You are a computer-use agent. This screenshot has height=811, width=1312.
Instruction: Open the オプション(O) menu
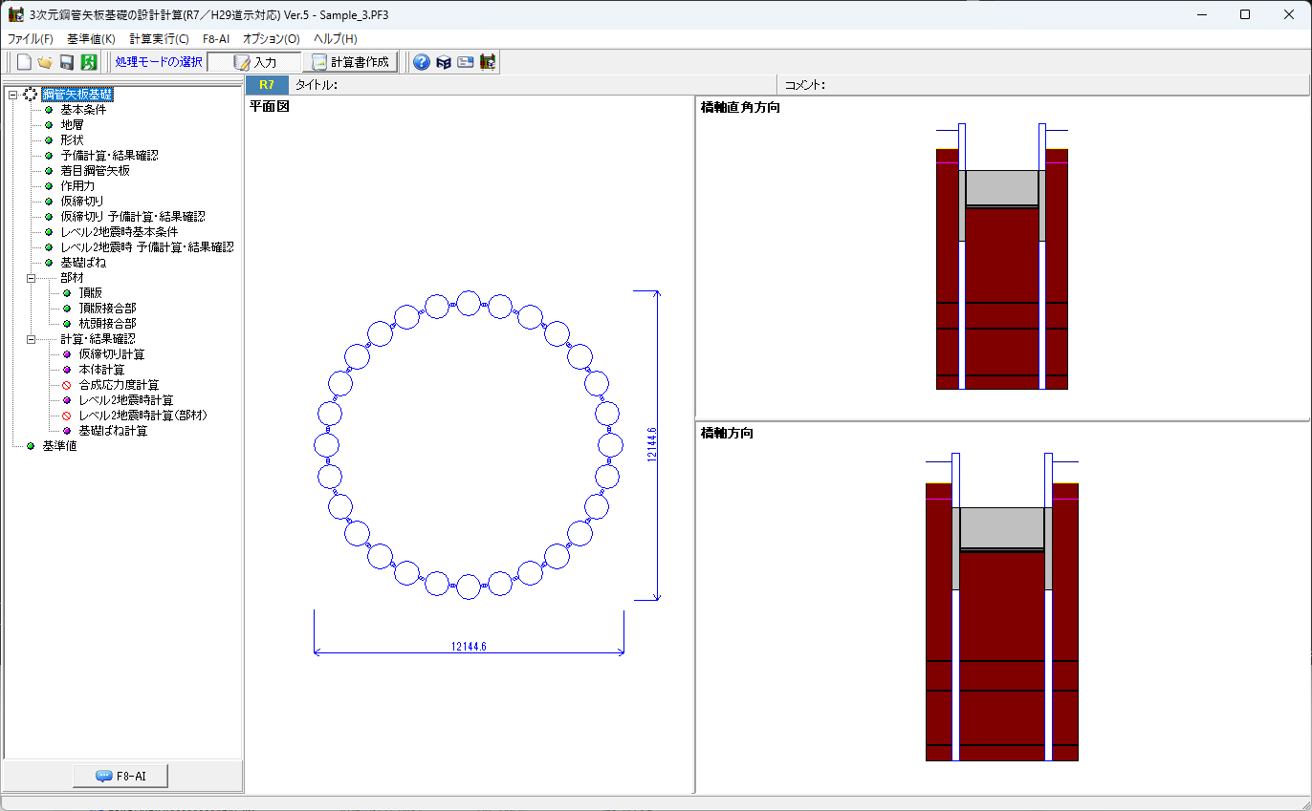tap(271, 39)
